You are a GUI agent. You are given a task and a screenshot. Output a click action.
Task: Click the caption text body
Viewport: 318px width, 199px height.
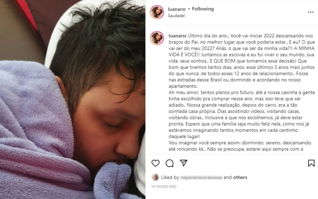[x=241, y=92]
